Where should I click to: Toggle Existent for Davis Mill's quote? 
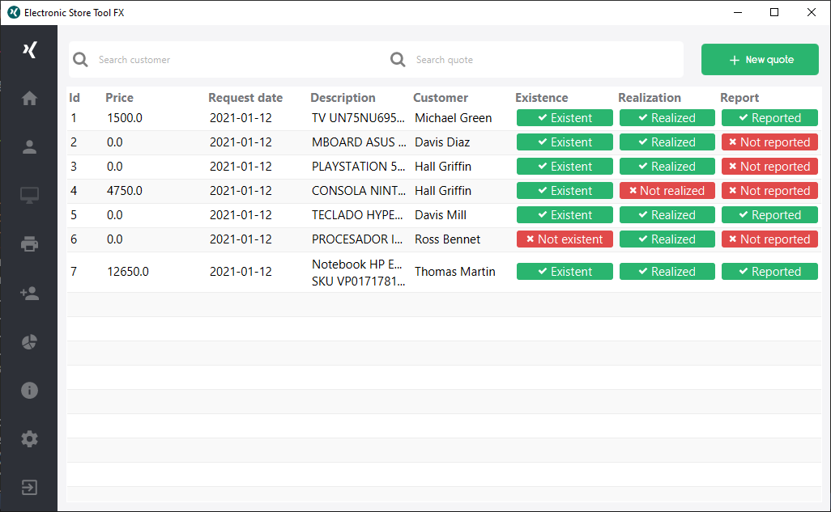coord(565,215)
